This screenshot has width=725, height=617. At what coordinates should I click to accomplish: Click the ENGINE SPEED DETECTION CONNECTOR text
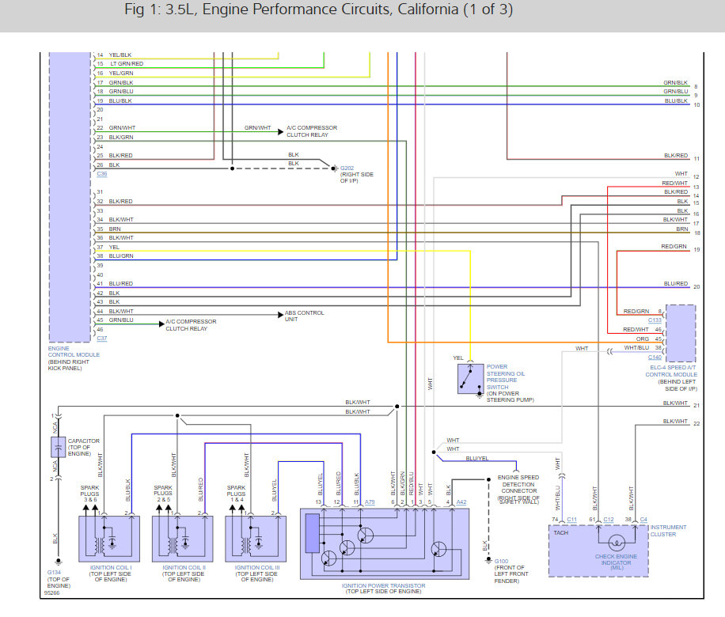click(518, 484)
